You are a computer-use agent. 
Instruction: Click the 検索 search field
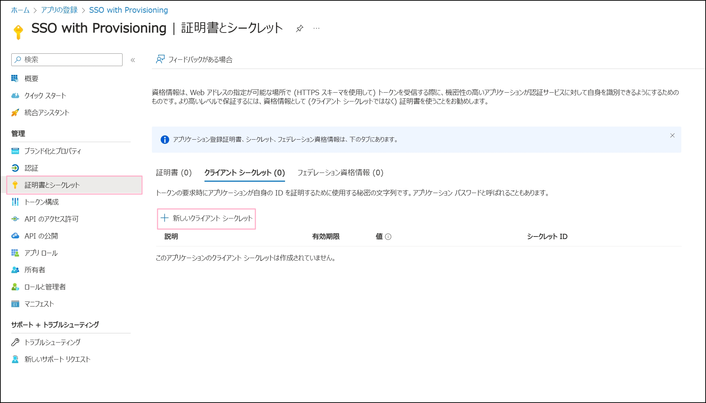click(66, 59)
